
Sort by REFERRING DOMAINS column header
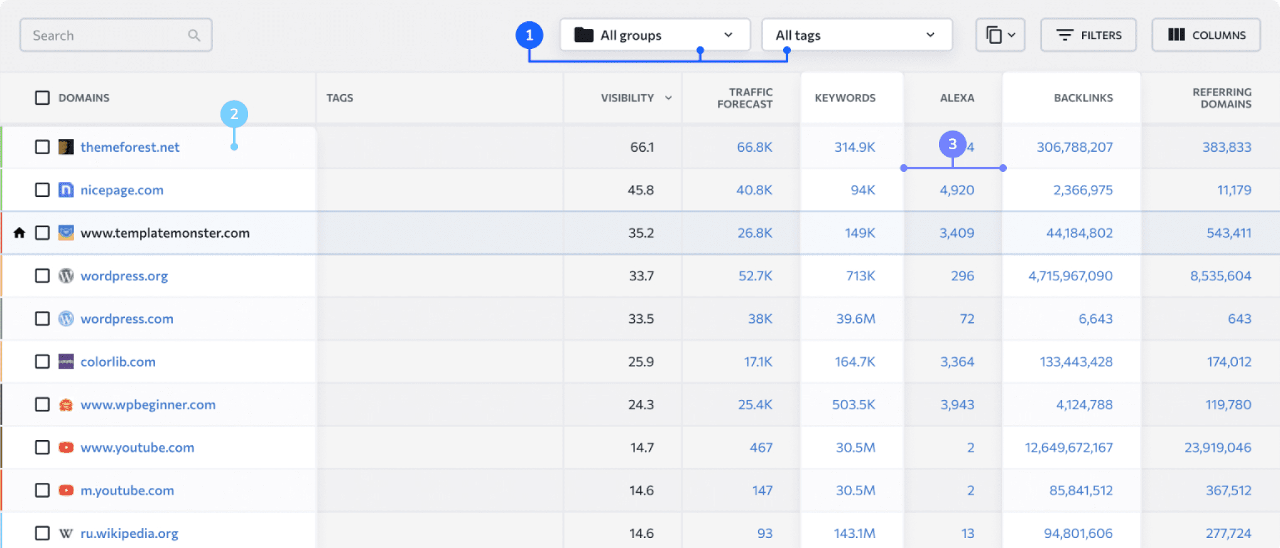(x=1222, y=98)
